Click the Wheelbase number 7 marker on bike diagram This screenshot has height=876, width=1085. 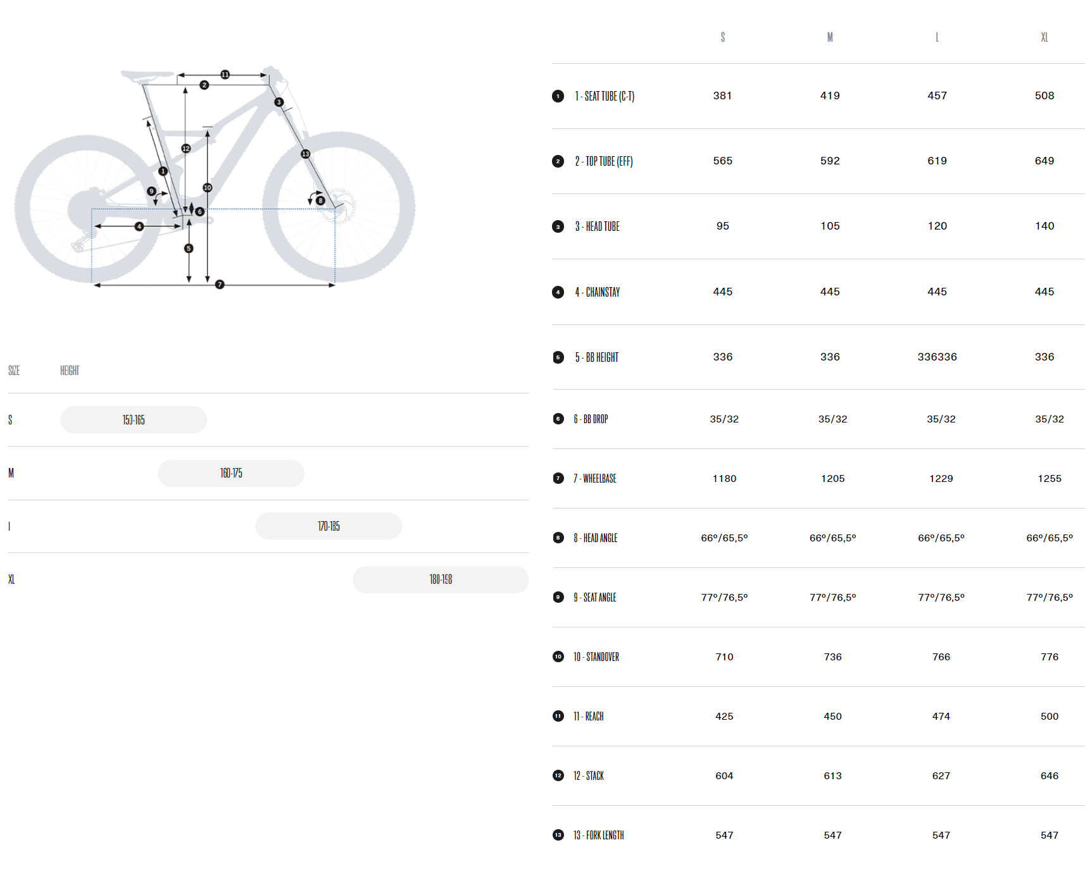click(220, 285)
